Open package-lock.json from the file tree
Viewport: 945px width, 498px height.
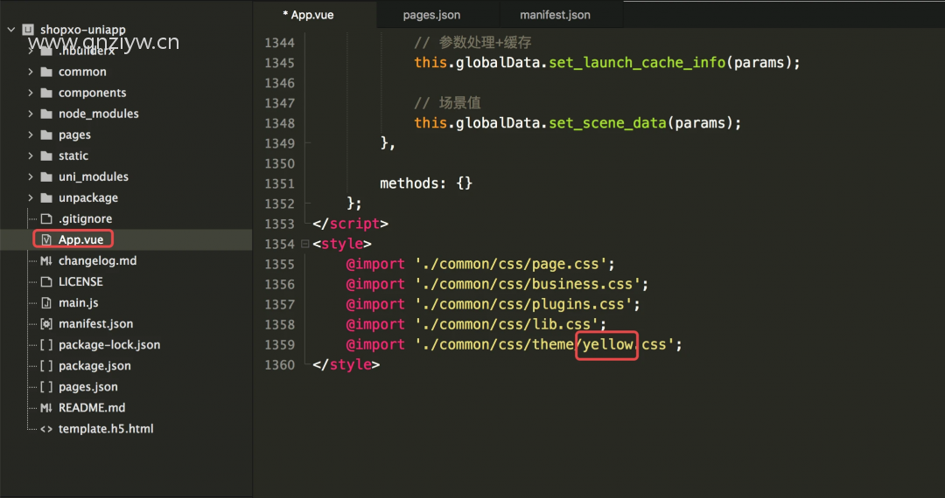(x=109, y=345)
